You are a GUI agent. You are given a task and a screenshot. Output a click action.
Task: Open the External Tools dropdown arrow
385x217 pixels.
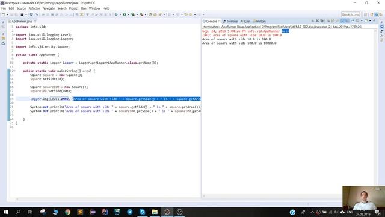point(146,14)
